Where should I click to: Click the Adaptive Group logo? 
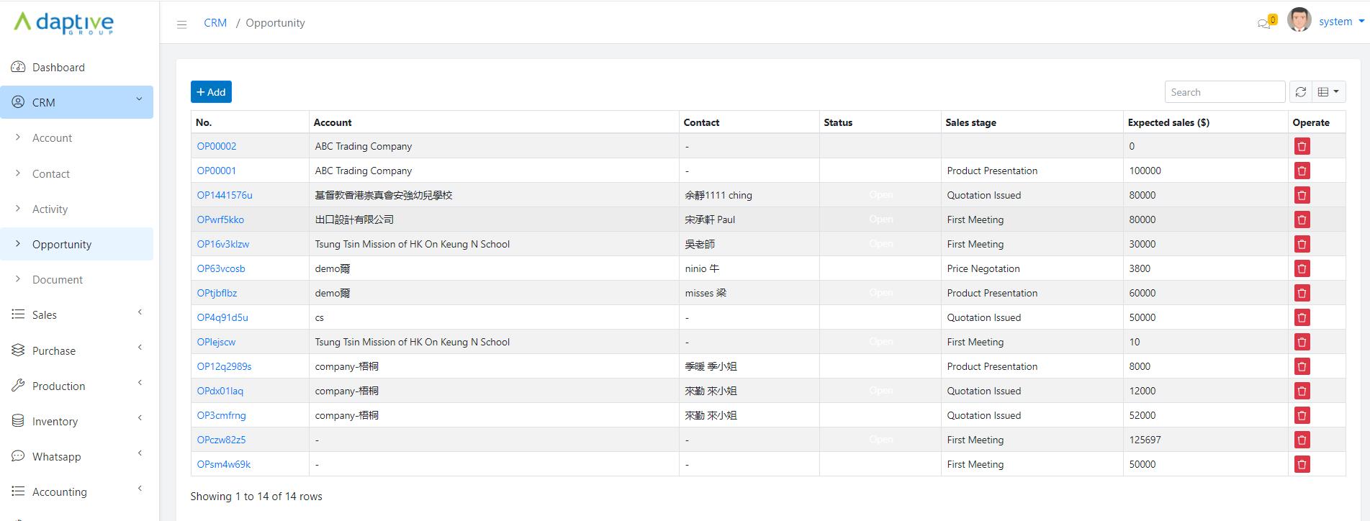[x=64, y=23]
